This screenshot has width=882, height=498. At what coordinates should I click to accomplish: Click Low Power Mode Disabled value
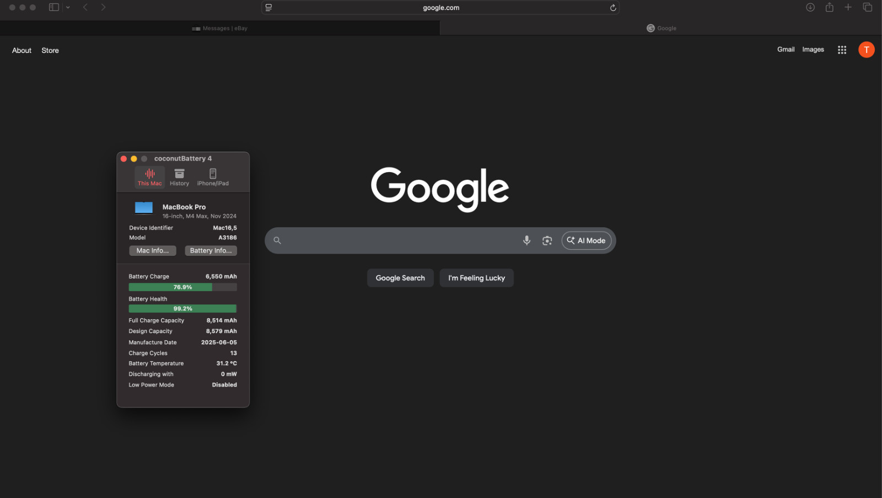coord(224,385)
